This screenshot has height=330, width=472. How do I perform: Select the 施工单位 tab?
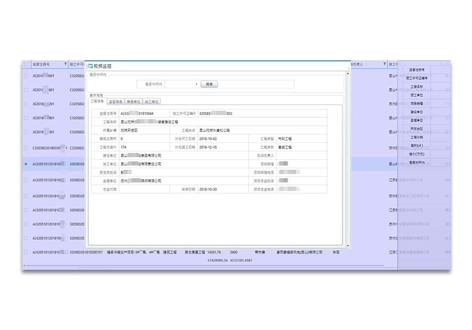(152, 102)
